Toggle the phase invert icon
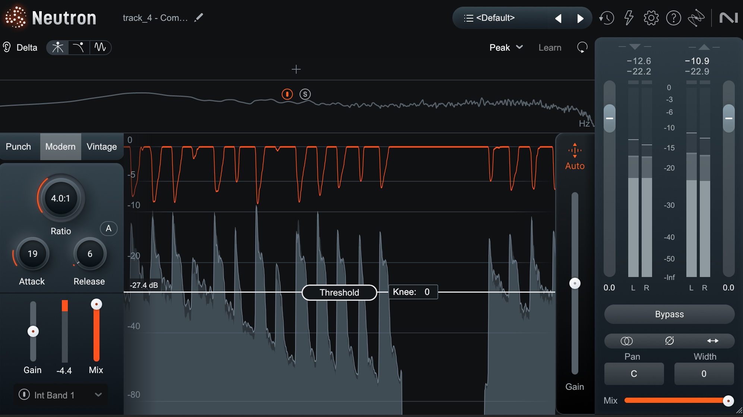 pos(670,341)
